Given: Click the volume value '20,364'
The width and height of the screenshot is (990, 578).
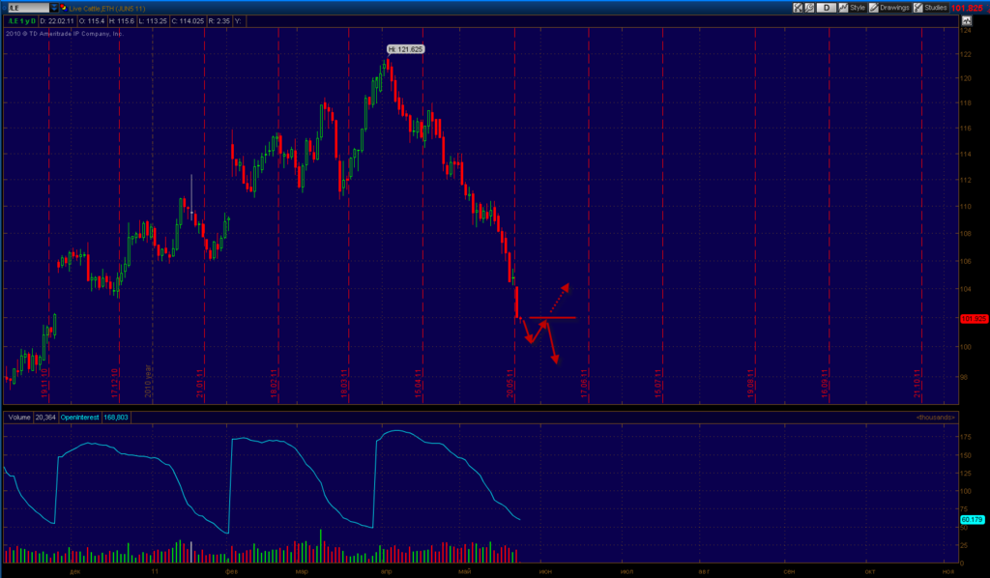Looking at the screenshot, I should 45,418.
